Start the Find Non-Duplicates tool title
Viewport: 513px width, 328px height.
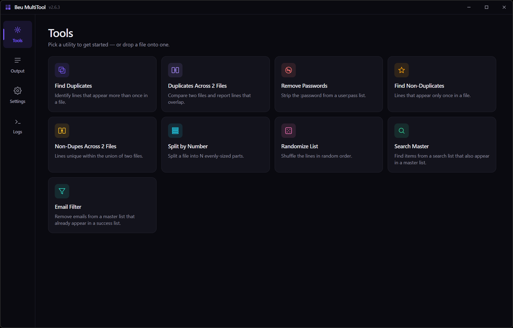pyautogui.click(x=419, y=86)
